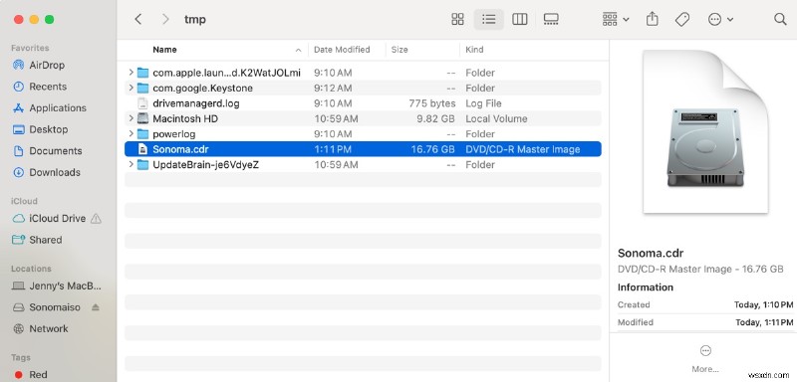Select the UpdateBrain-je6VdyeZ folder name
797x382 pixels.
[x=205, y=164]
